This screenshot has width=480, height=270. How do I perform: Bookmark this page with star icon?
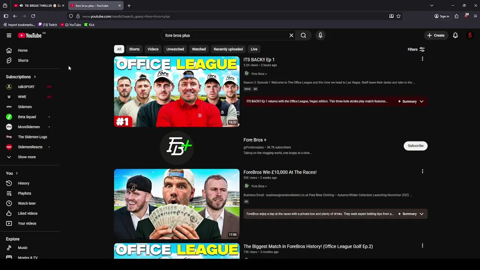pos(398,16)
